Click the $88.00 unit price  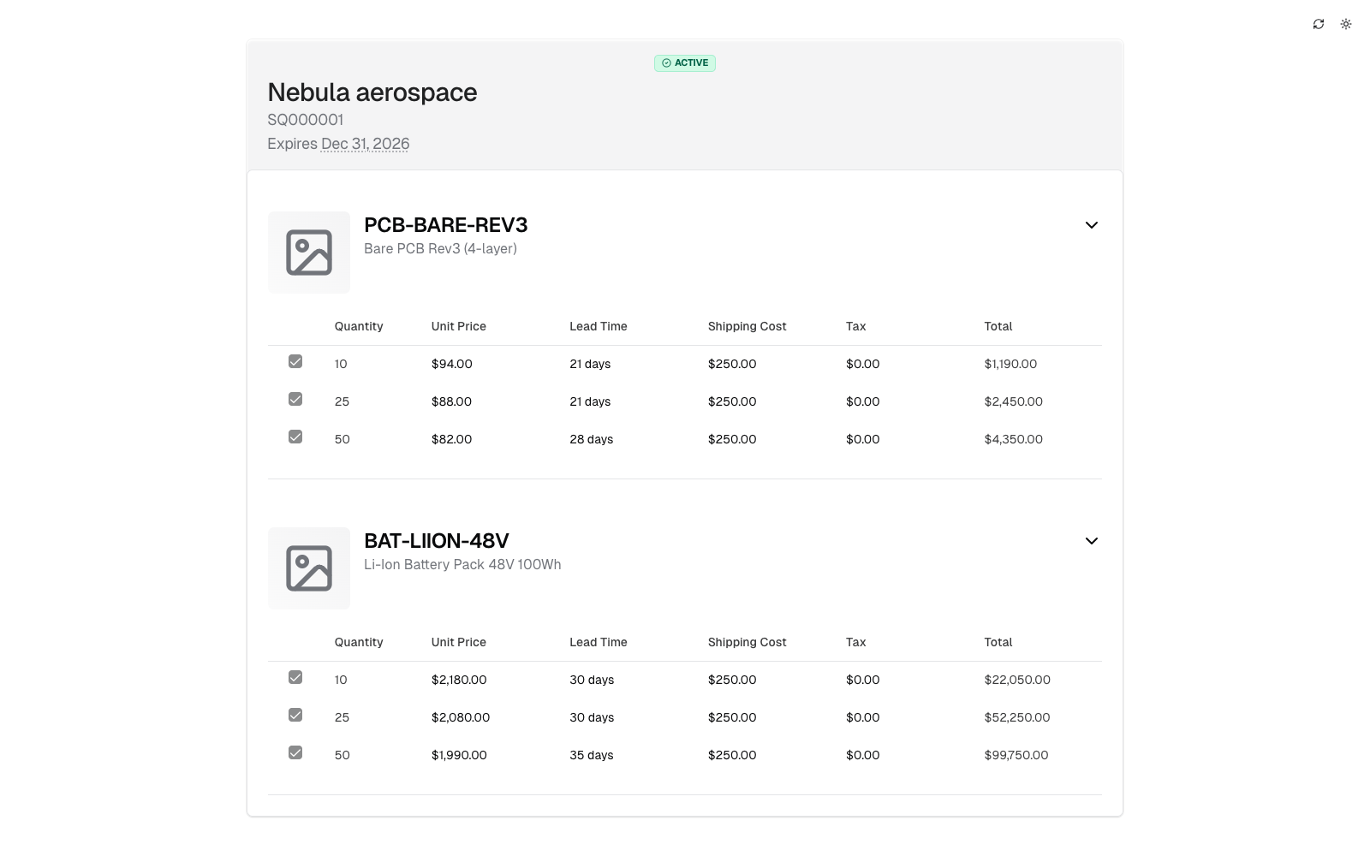coord(452,401)
